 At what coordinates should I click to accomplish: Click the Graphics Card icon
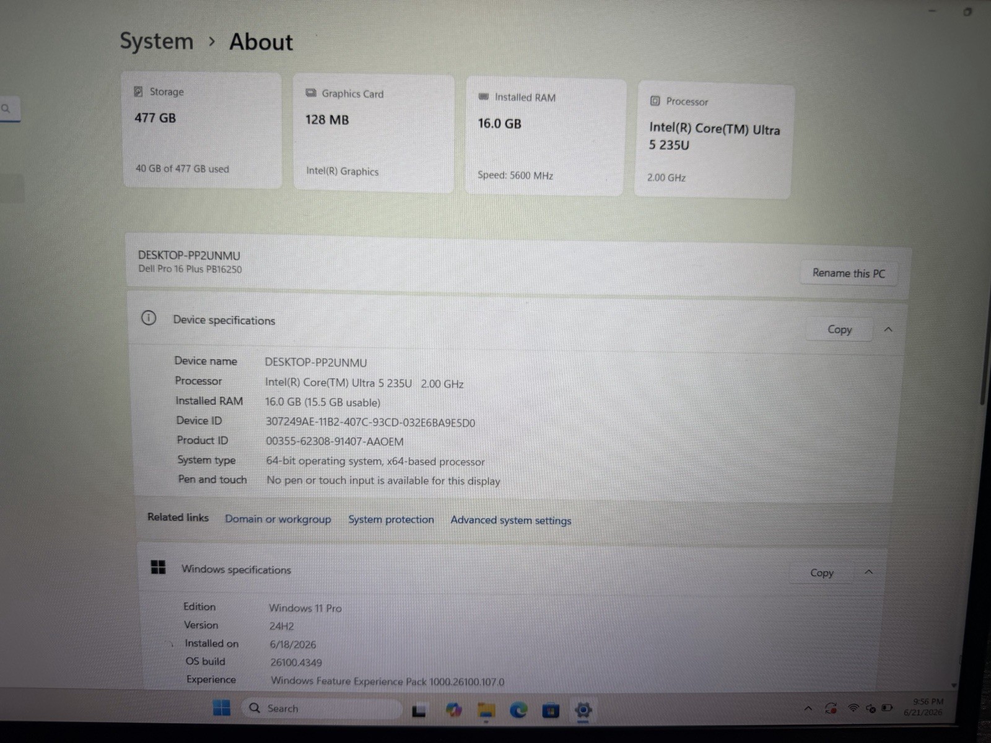[x=310, y=93]
